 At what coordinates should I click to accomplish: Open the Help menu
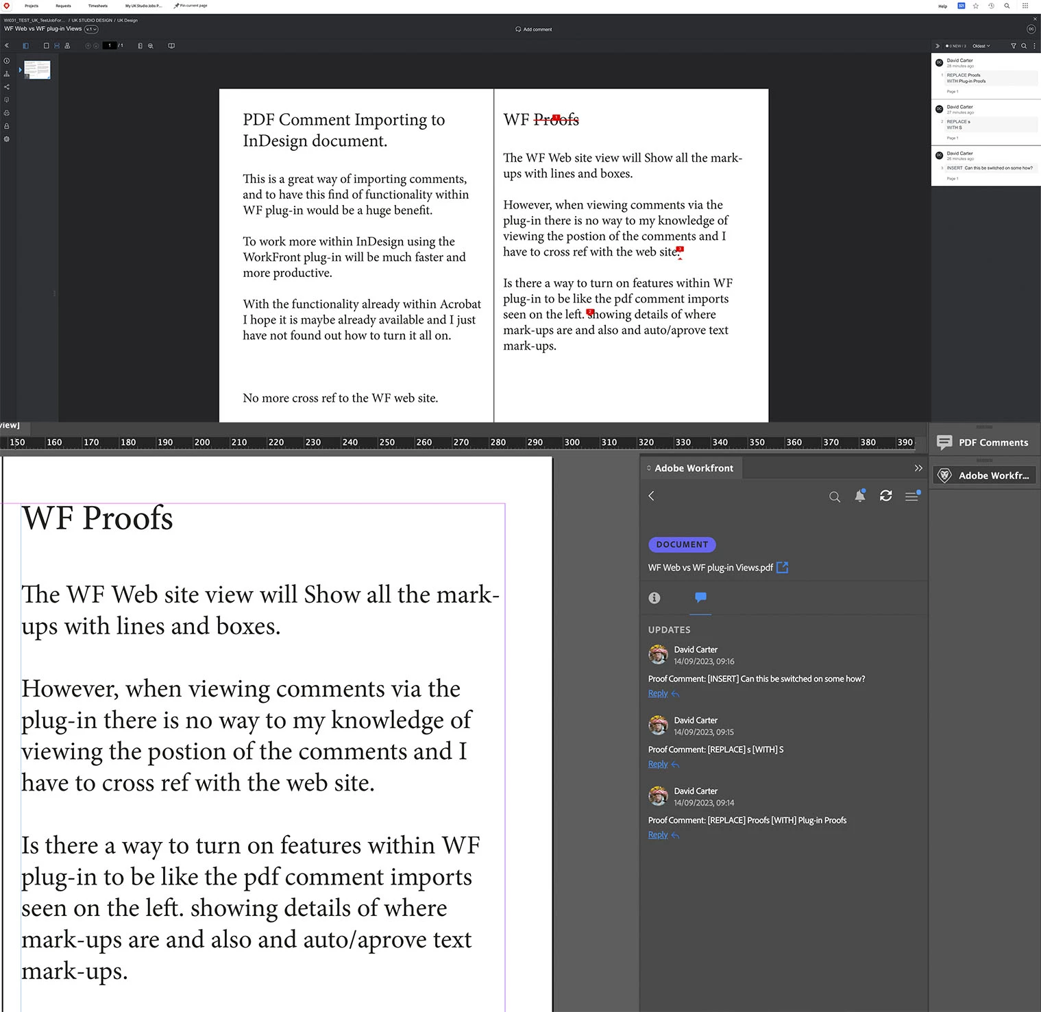click(x=942, y=6)
